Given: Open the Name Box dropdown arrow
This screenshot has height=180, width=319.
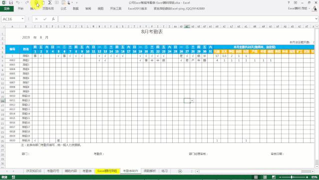Looking at the screenshot, I should pyautogui.click(x=22, y=19).
